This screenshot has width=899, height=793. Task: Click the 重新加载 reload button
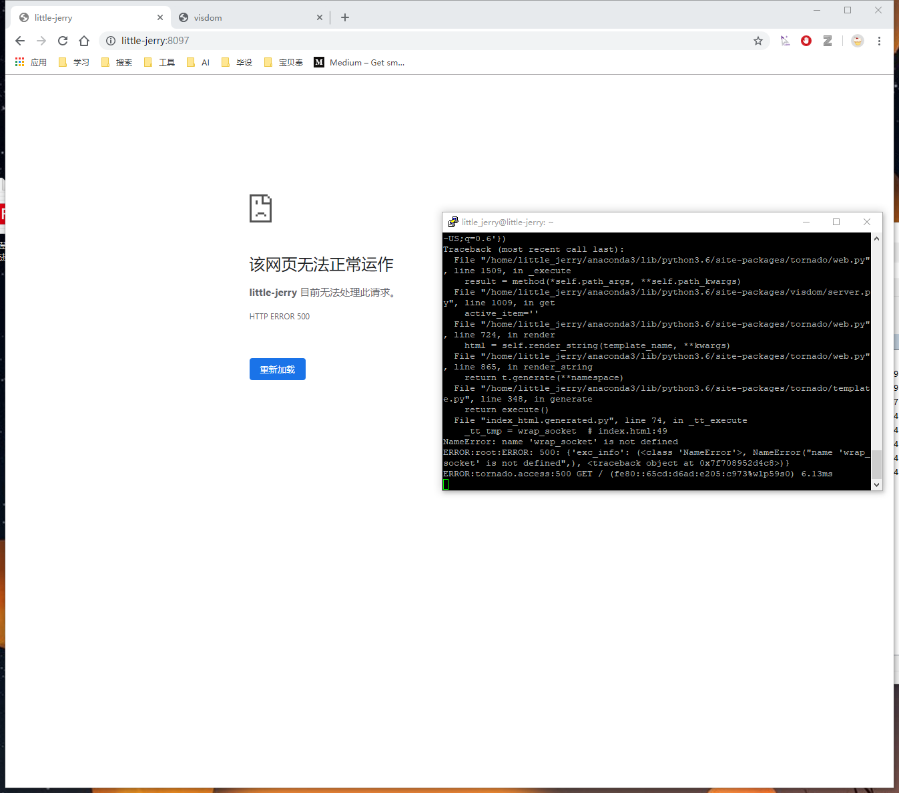tap(277, 369)
